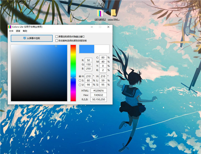Image resolution: width=201 pixels, height=154 pixels.
Task: Click the HSV S field showing 80
Action: (88, 81)
